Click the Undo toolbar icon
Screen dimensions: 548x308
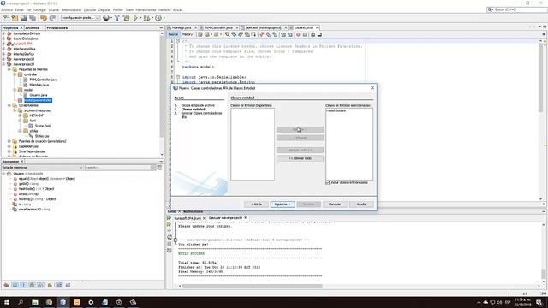pyautogui.click(x=44, y=18)
